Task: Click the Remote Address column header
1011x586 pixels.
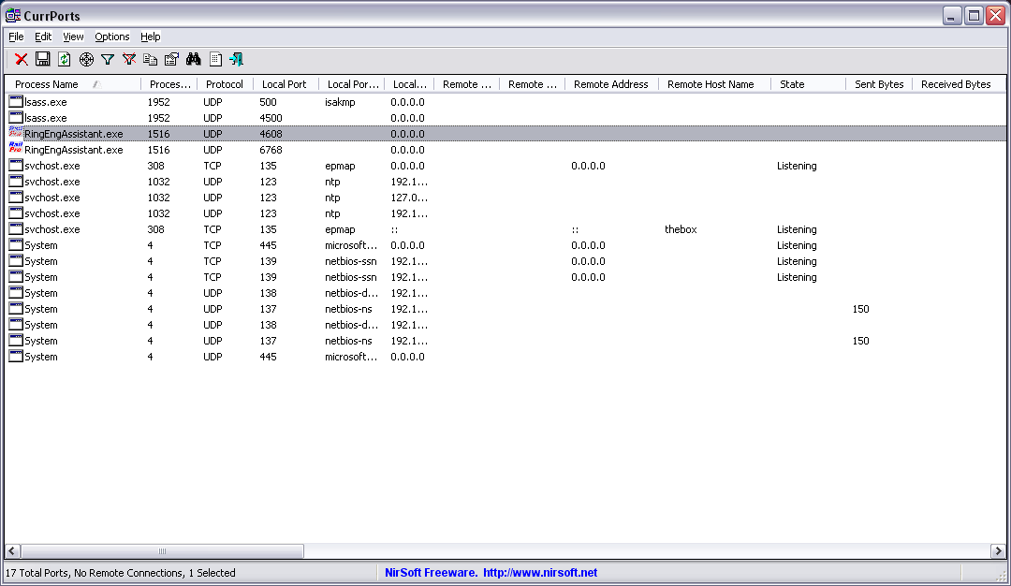Action: [x=610, y=83]
